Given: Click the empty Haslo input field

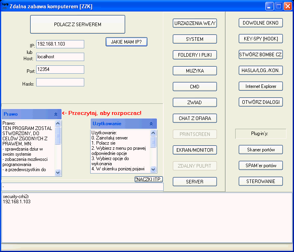Looking at the screenshot, I should [60, 82].
